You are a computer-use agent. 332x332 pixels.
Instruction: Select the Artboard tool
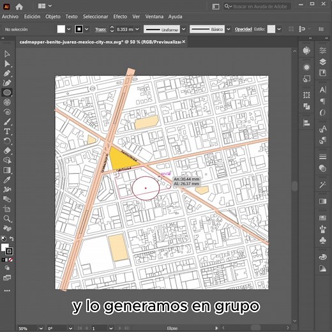point(7,209)
